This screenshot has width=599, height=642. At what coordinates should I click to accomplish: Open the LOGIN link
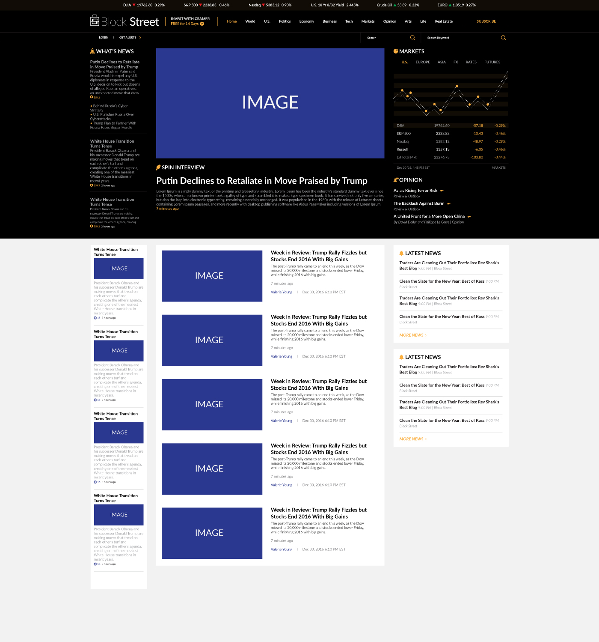click(103, 37)
